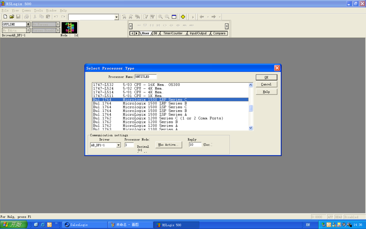Open the Forward arrow history dropdown
This screenshot has height=229, width=366.
click(219, 17)
